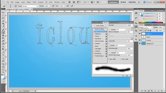The height and width of the screenshot is (93, 166).
Task: Select the Shape tool
Action: click(x=3, y=61)
